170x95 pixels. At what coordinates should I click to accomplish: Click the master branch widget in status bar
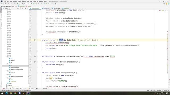pyautogui.click(x=165, y=91)
